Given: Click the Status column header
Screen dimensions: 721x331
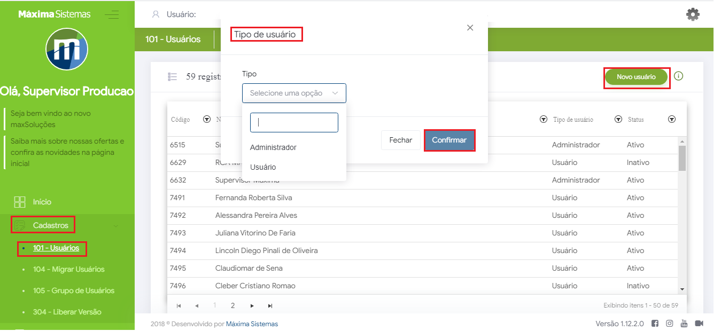Looking at the screenshot, I should tap(636, 120).
